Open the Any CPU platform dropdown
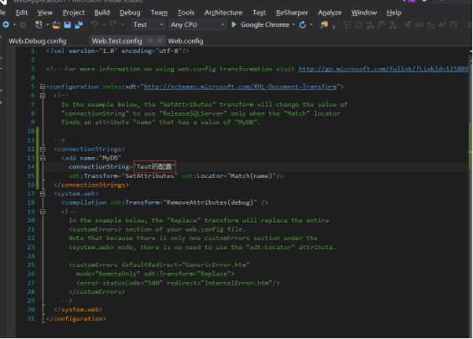The image size is (473, 339). pyautogui.click(x=198, y=25)
